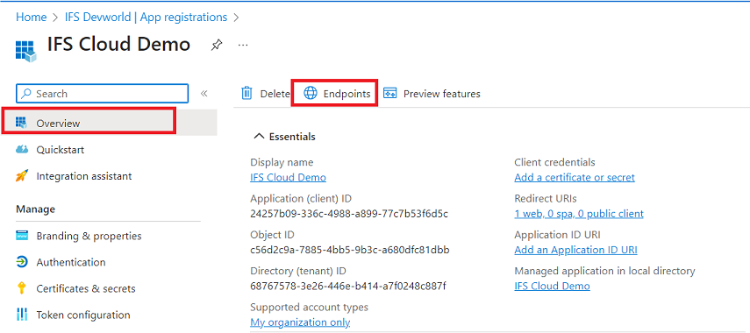Open IFS Devworld App registrations breadcrumb
The width and height of the screenshot is (750, 333).
click(146, 18)
